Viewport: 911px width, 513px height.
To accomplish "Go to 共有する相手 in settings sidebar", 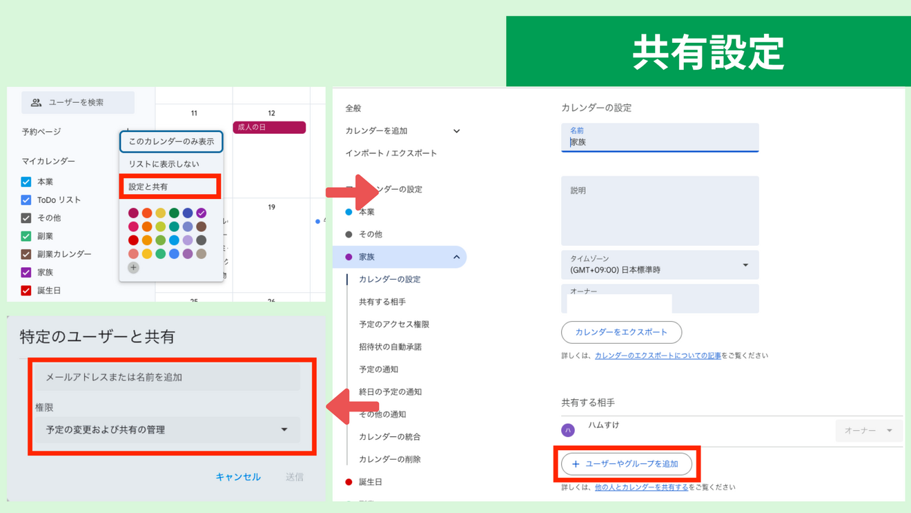I will (x=382, y=302).
